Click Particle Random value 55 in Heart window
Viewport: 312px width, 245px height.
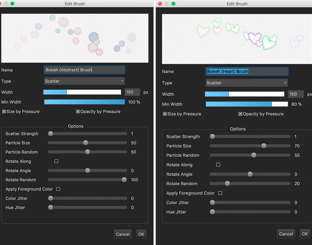[x=297, y=155]
